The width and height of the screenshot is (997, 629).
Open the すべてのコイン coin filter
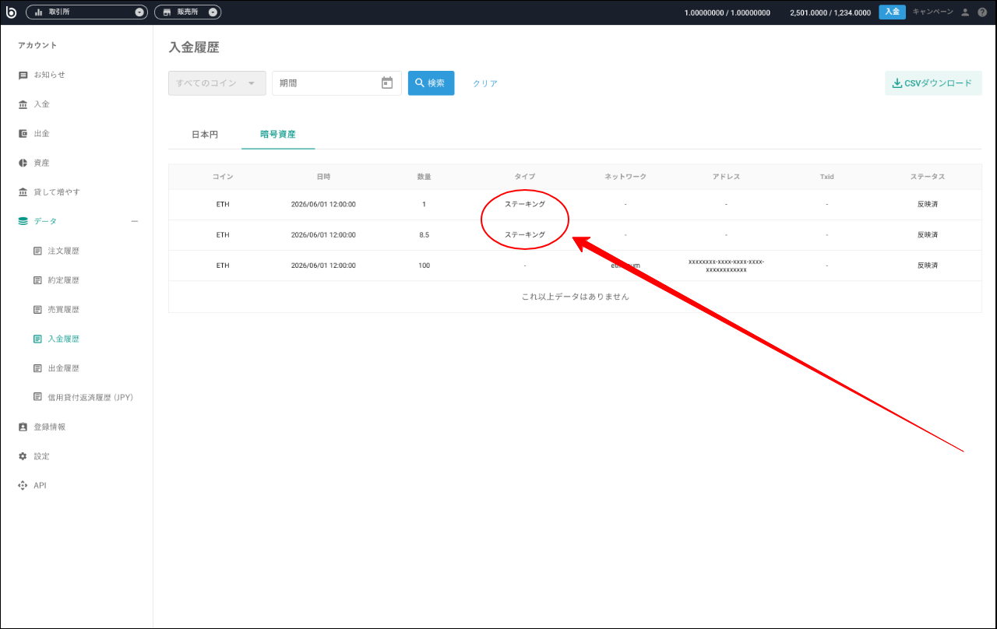[217, 83]
